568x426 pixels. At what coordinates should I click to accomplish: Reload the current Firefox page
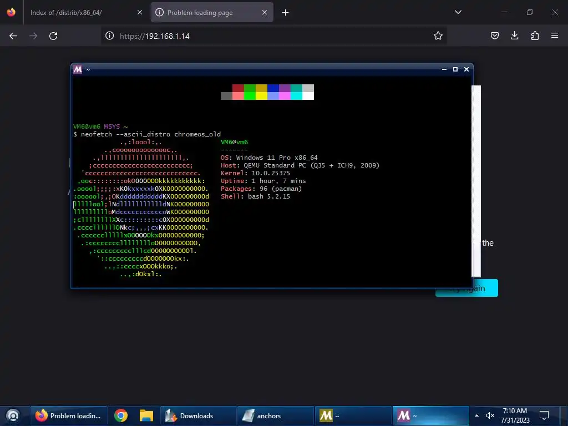tap(53, 36)
